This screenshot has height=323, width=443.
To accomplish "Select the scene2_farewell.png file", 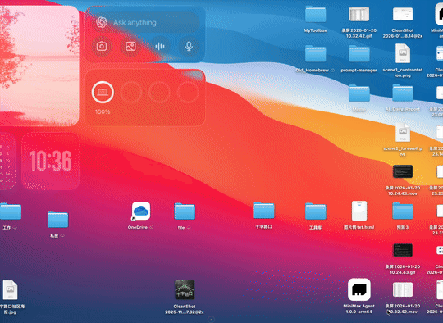I will pyautogui.click(x=403, y=132).
